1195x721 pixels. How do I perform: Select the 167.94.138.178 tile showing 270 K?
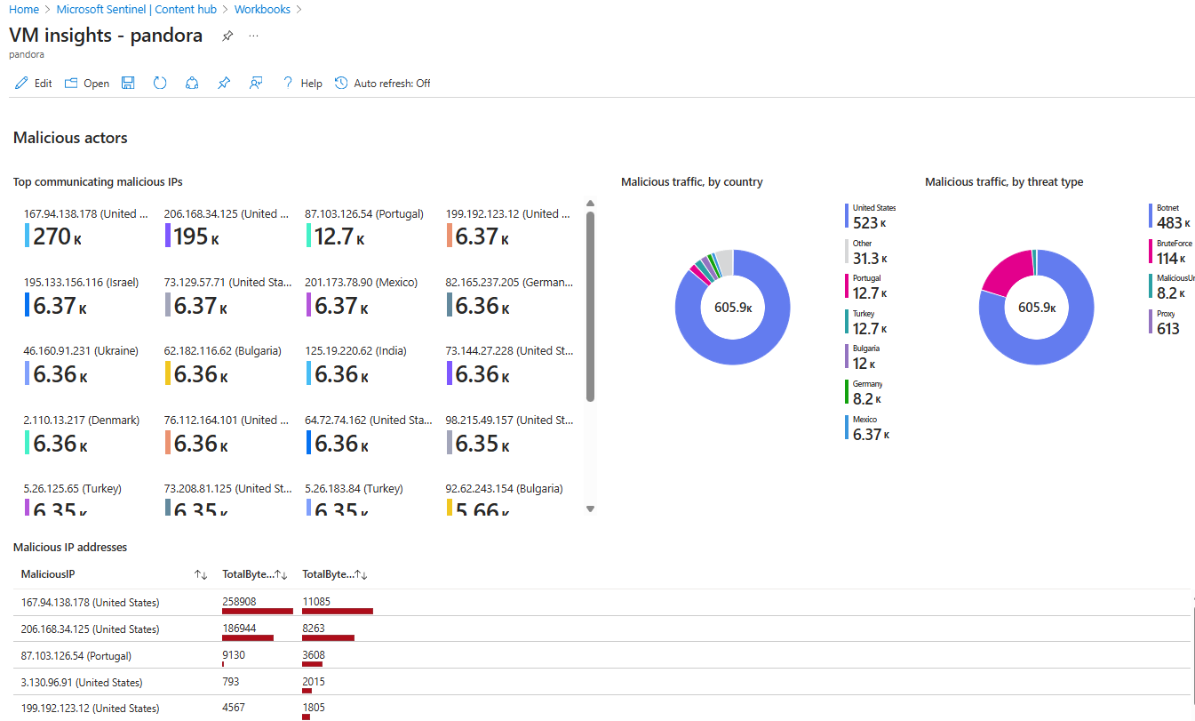(86, 228)
